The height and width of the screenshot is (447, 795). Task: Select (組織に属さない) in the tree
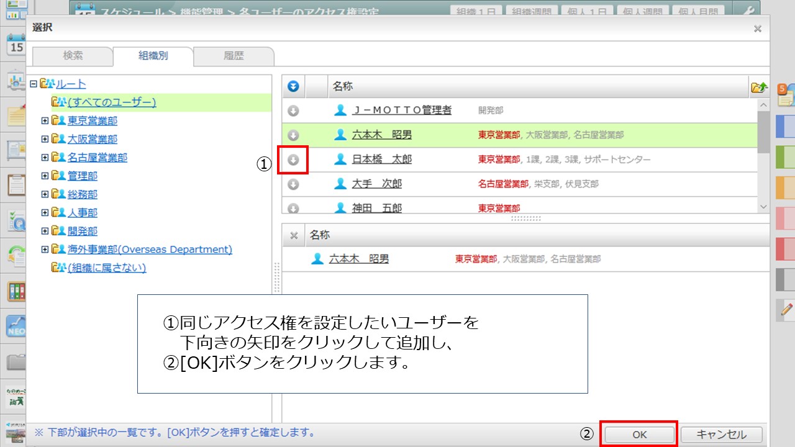tap(106, 268)
